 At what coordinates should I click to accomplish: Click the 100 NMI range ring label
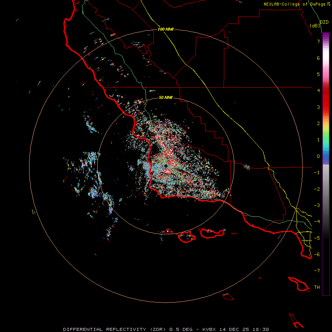[166, 29]
